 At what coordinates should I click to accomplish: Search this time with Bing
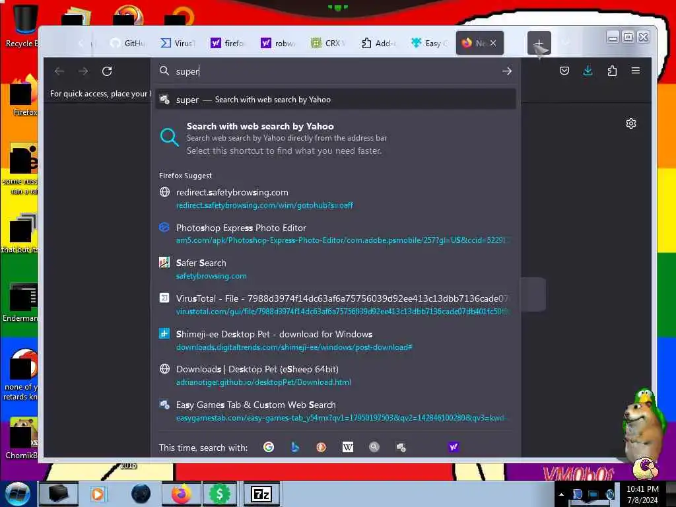pyautogui.click(x=295, y=447)
